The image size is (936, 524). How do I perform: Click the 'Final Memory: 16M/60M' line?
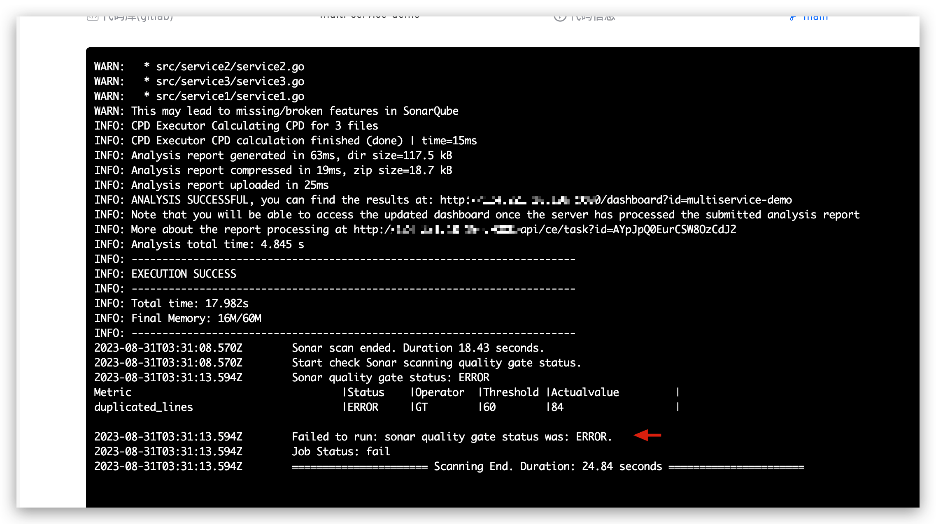(x=196, y=318)
